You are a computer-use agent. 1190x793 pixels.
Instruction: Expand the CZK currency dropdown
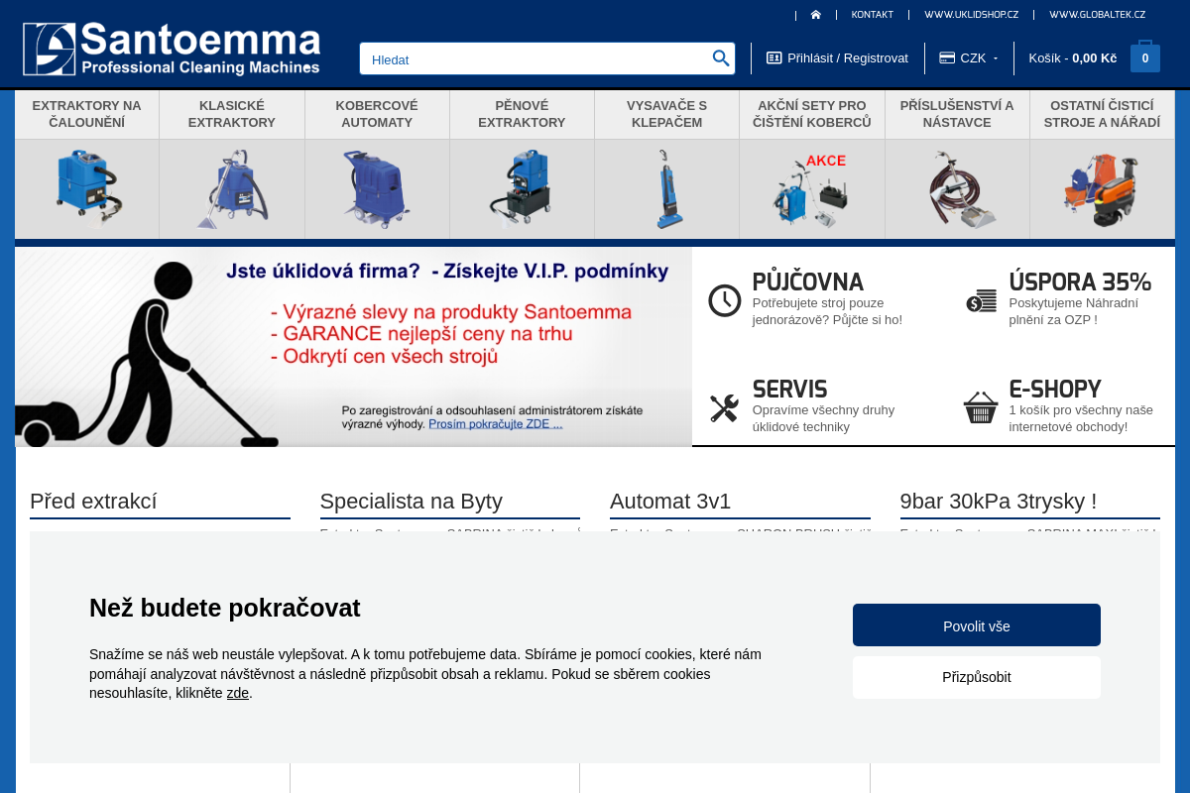pyautogui.click(x=969, y=58)
